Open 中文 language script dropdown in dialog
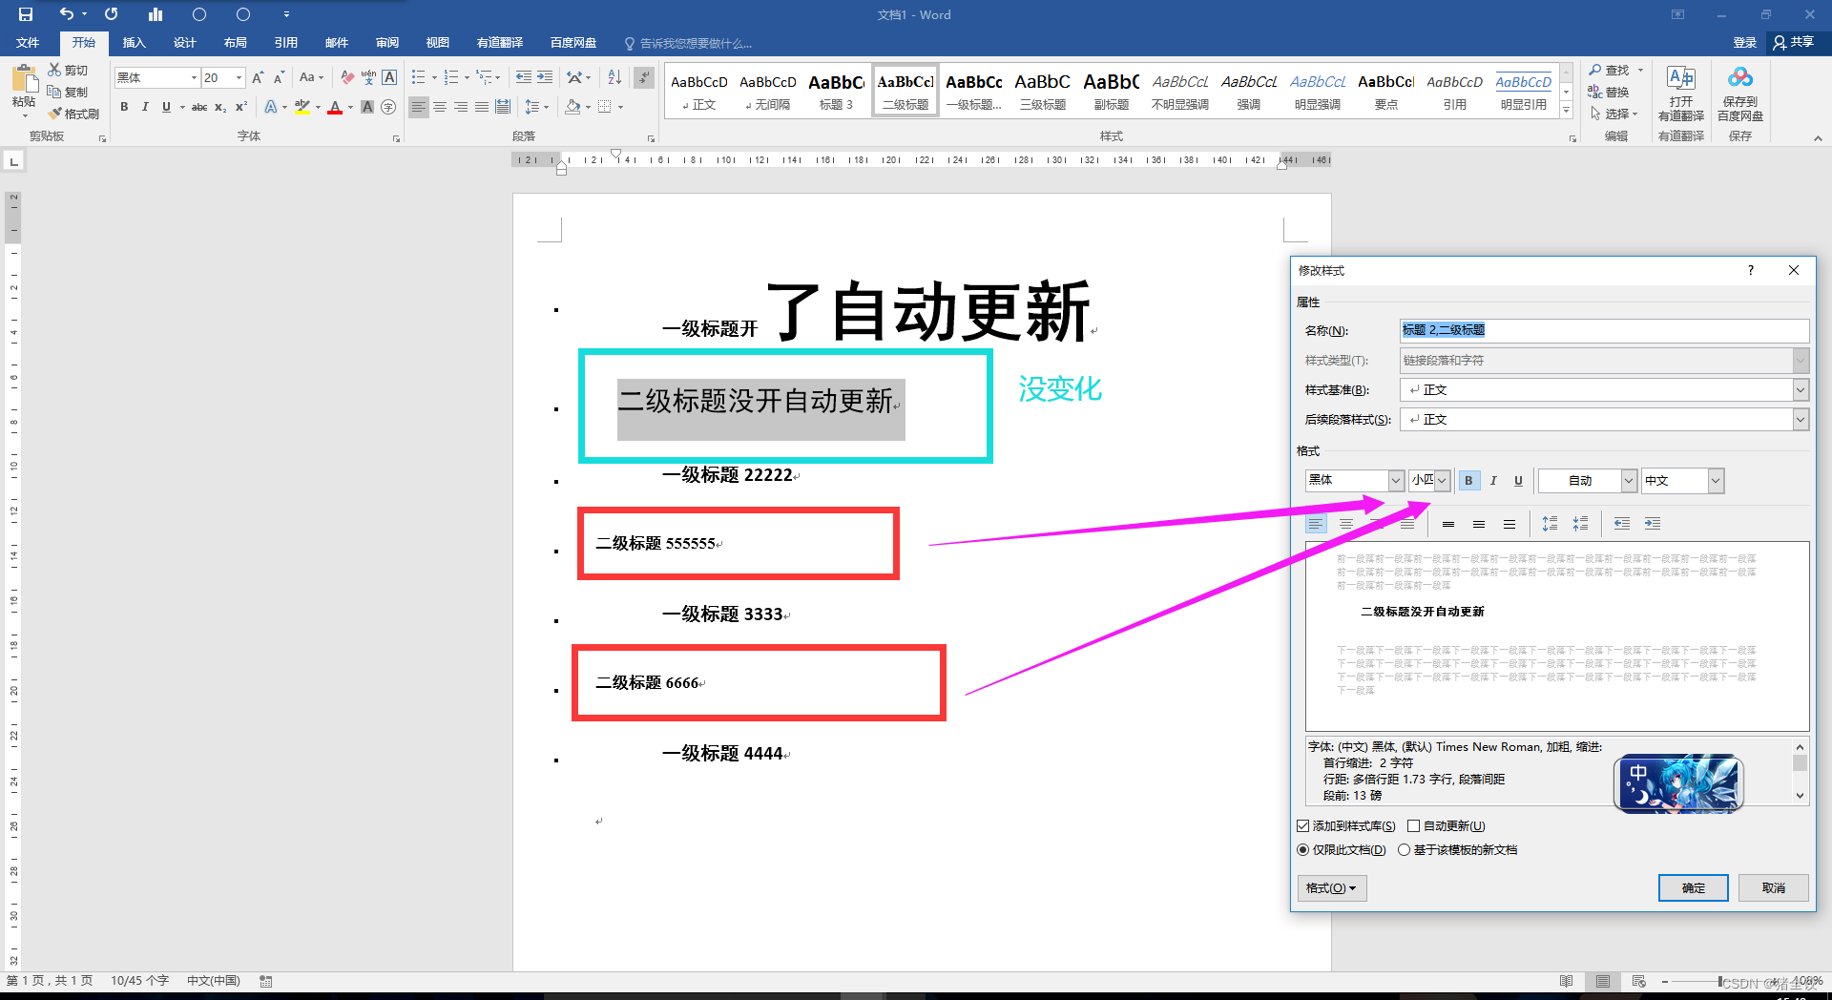 pyautogui.click(x=1716, y=481)
